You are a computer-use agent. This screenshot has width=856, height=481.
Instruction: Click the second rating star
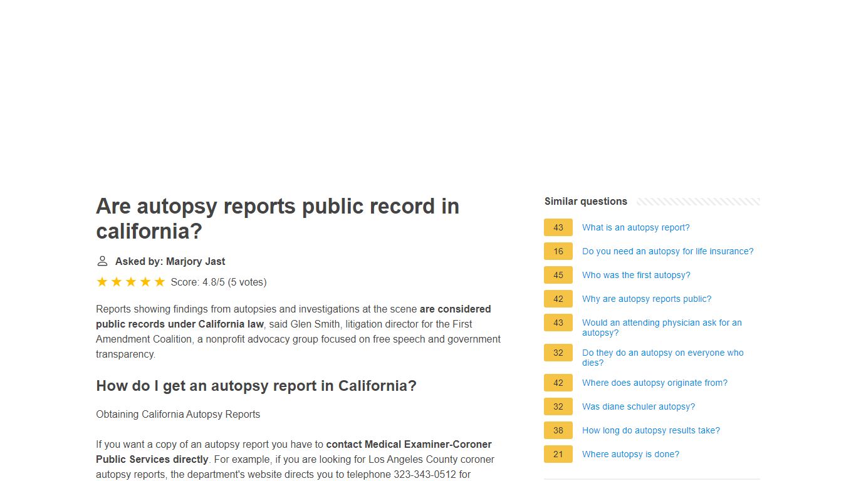[117, 282]
